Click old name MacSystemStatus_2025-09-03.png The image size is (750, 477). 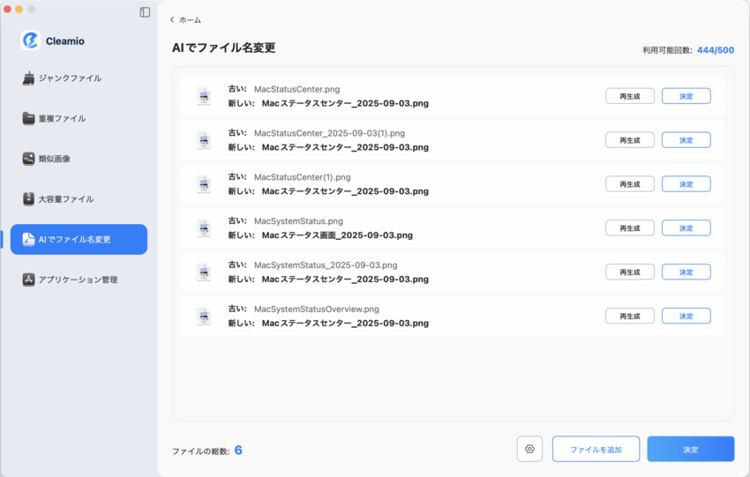pos(326,265)
